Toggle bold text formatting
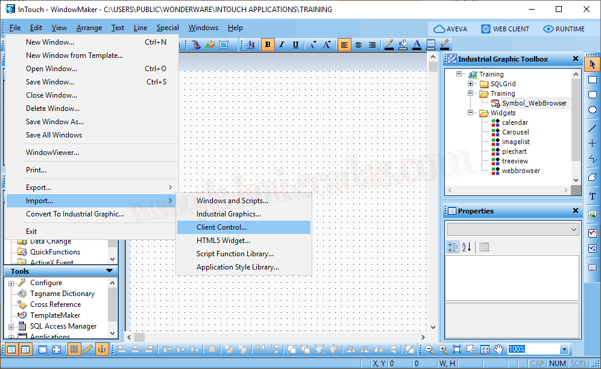Image resolution: width=601 pixels, height=369 pixels. (268, 45)
